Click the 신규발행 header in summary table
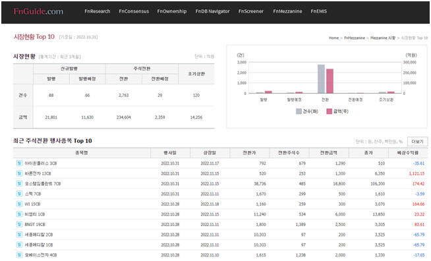Image resolution: width=431 pixels, height=261 pixels. (x=69, y=69)
